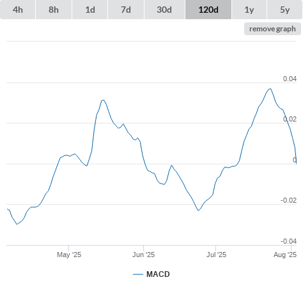Choose the 7d time range
The image size is (303, 291).
[126, 10]
